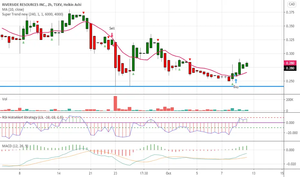
Task: Click the 0.250 price axis label
Action: coord(290,81)
